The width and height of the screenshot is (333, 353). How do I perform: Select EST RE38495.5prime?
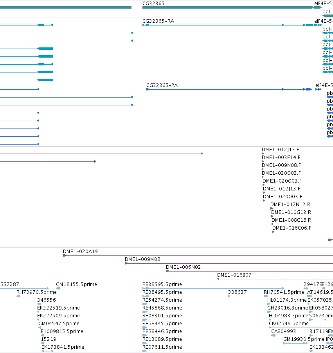click(162, 292)
